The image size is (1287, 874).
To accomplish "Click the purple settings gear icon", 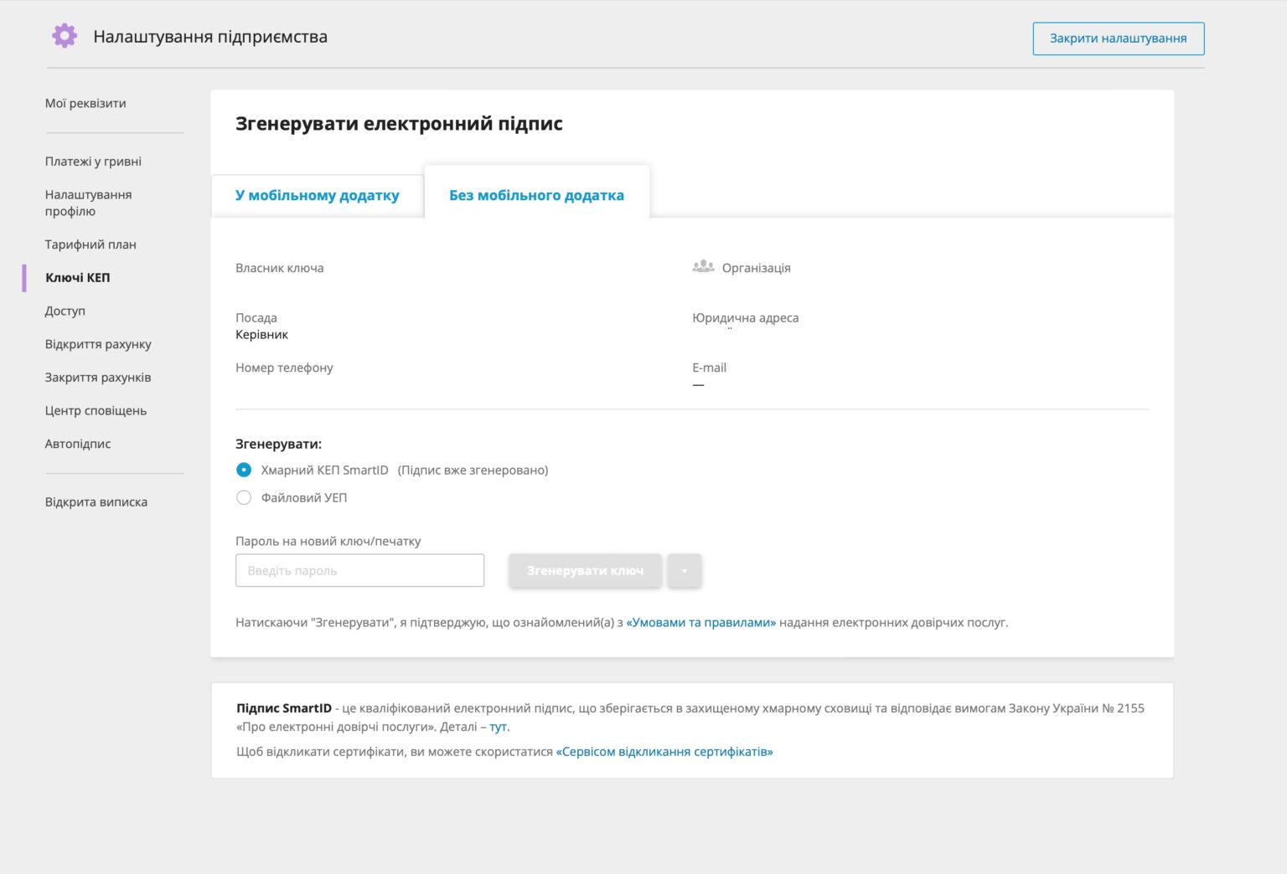I will [65, 36].
